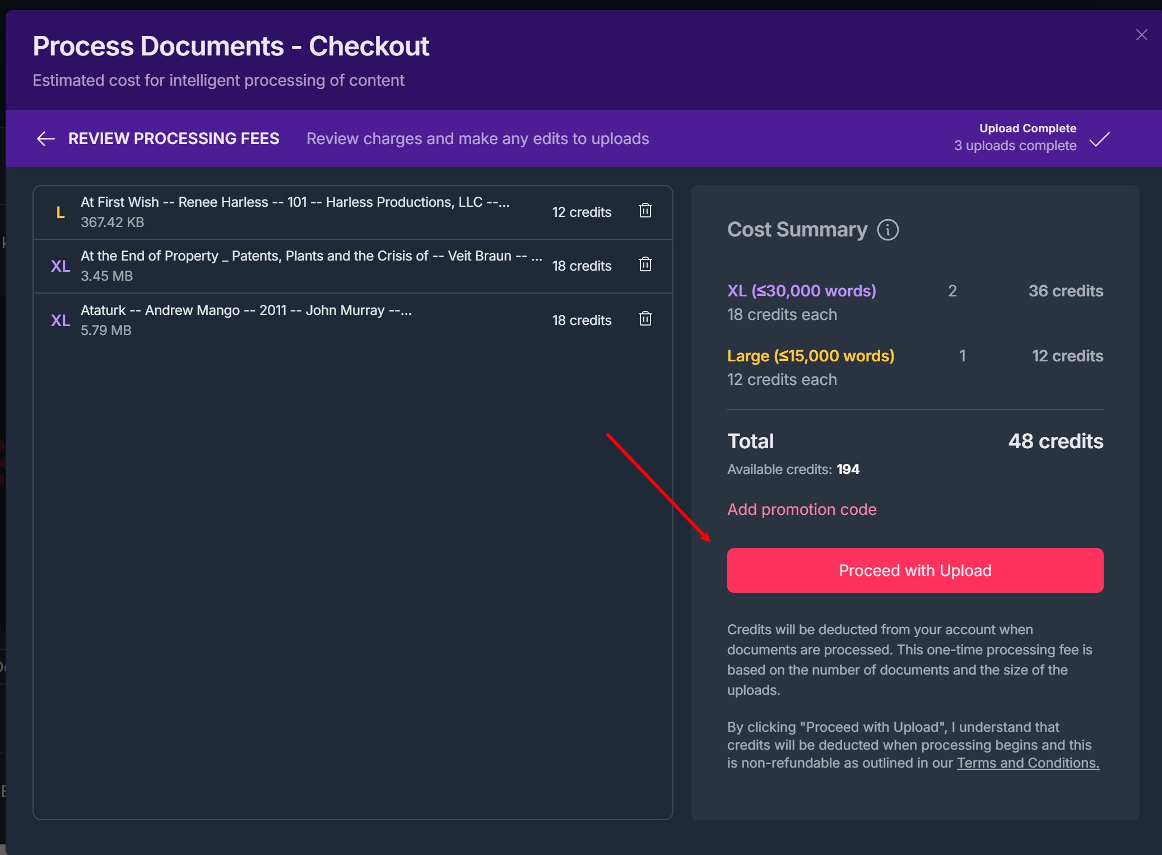
Task: Open the Terms and Conditions link
Action: click(x=1028, y=763)
